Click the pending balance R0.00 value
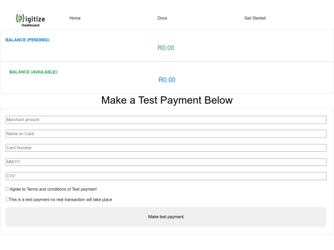Image resolution: width=334 pixels, height=250 pixels. pos(166,48)
